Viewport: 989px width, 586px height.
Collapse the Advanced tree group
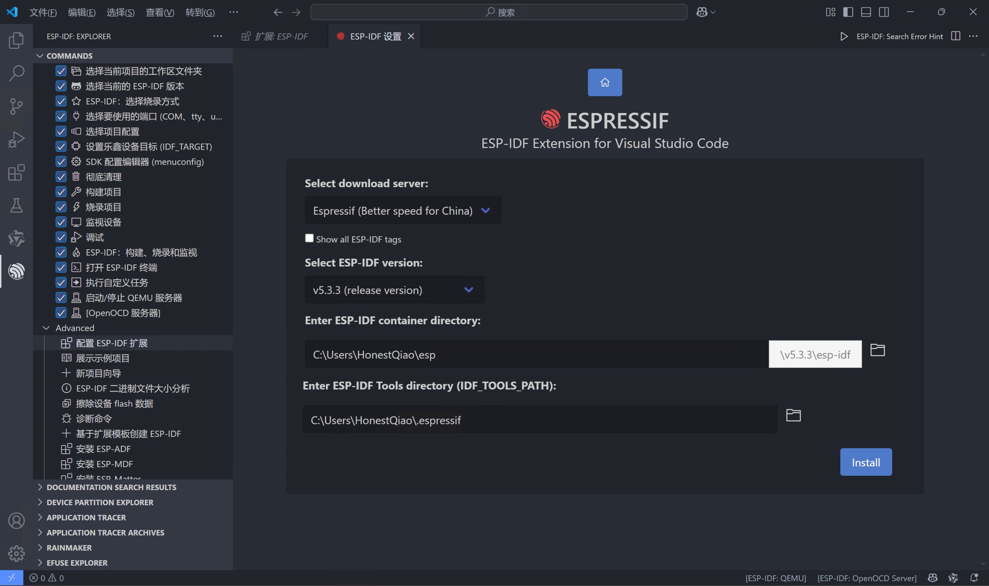pyautogui.click(x=133, y=328)
